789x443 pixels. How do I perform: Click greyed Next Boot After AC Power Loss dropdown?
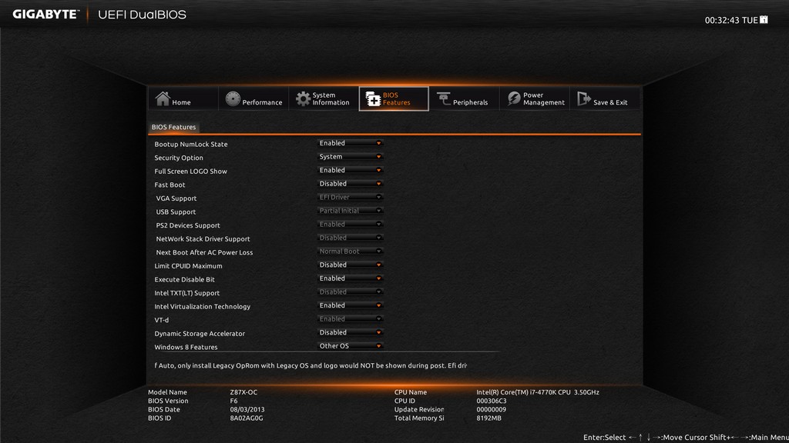click(351, 251)
